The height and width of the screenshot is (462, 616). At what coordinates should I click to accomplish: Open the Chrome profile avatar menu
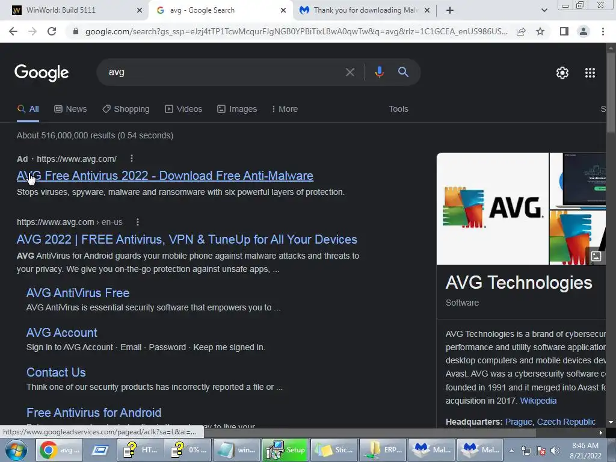pyautogui.click(x=584, y=31)
